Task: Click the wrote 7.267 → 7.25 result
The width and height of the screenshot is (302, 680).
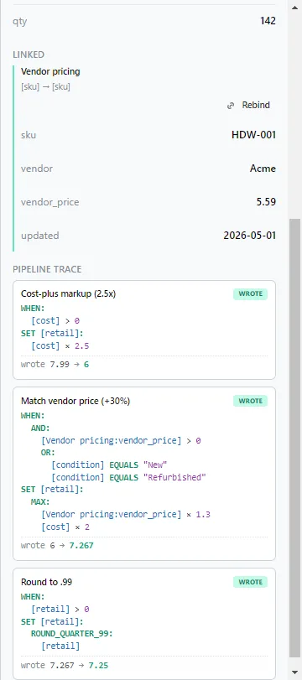Action: pos(65,665)
